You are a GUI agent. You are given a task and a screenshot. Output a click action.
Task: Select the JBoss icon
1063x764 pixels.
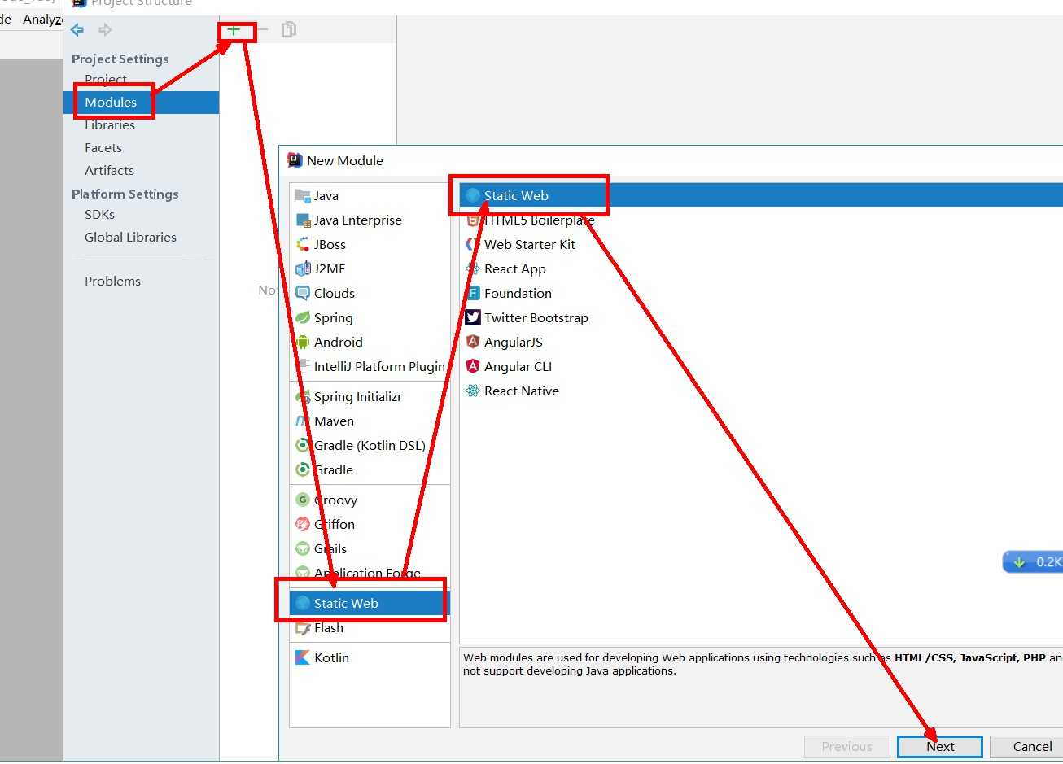pos(303,244)
